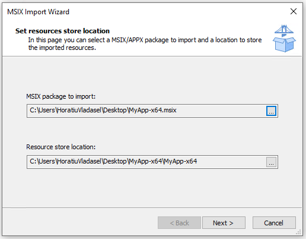Open browse dialog for MSIX package to import

[271, 111]
